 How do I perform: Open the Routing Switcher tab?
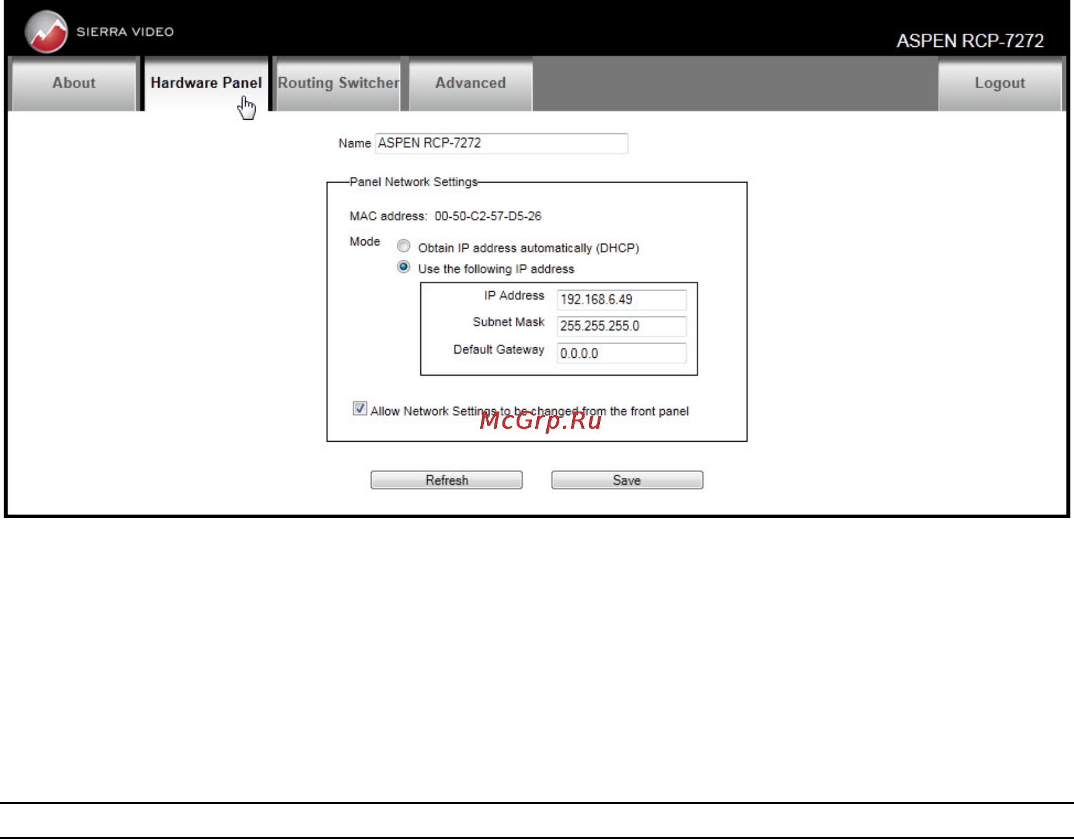[x=338, y=83]
